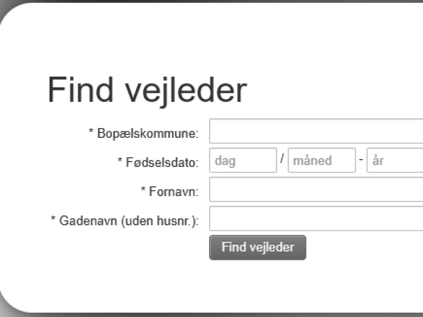Click the slash between dag and måned

(x=282, y=160)
